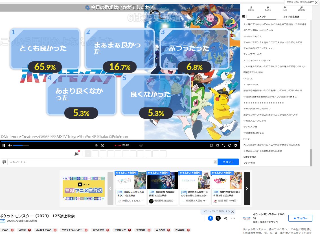
Task: Select poll answer 良くなかった
Action: [x=156, y=95]
